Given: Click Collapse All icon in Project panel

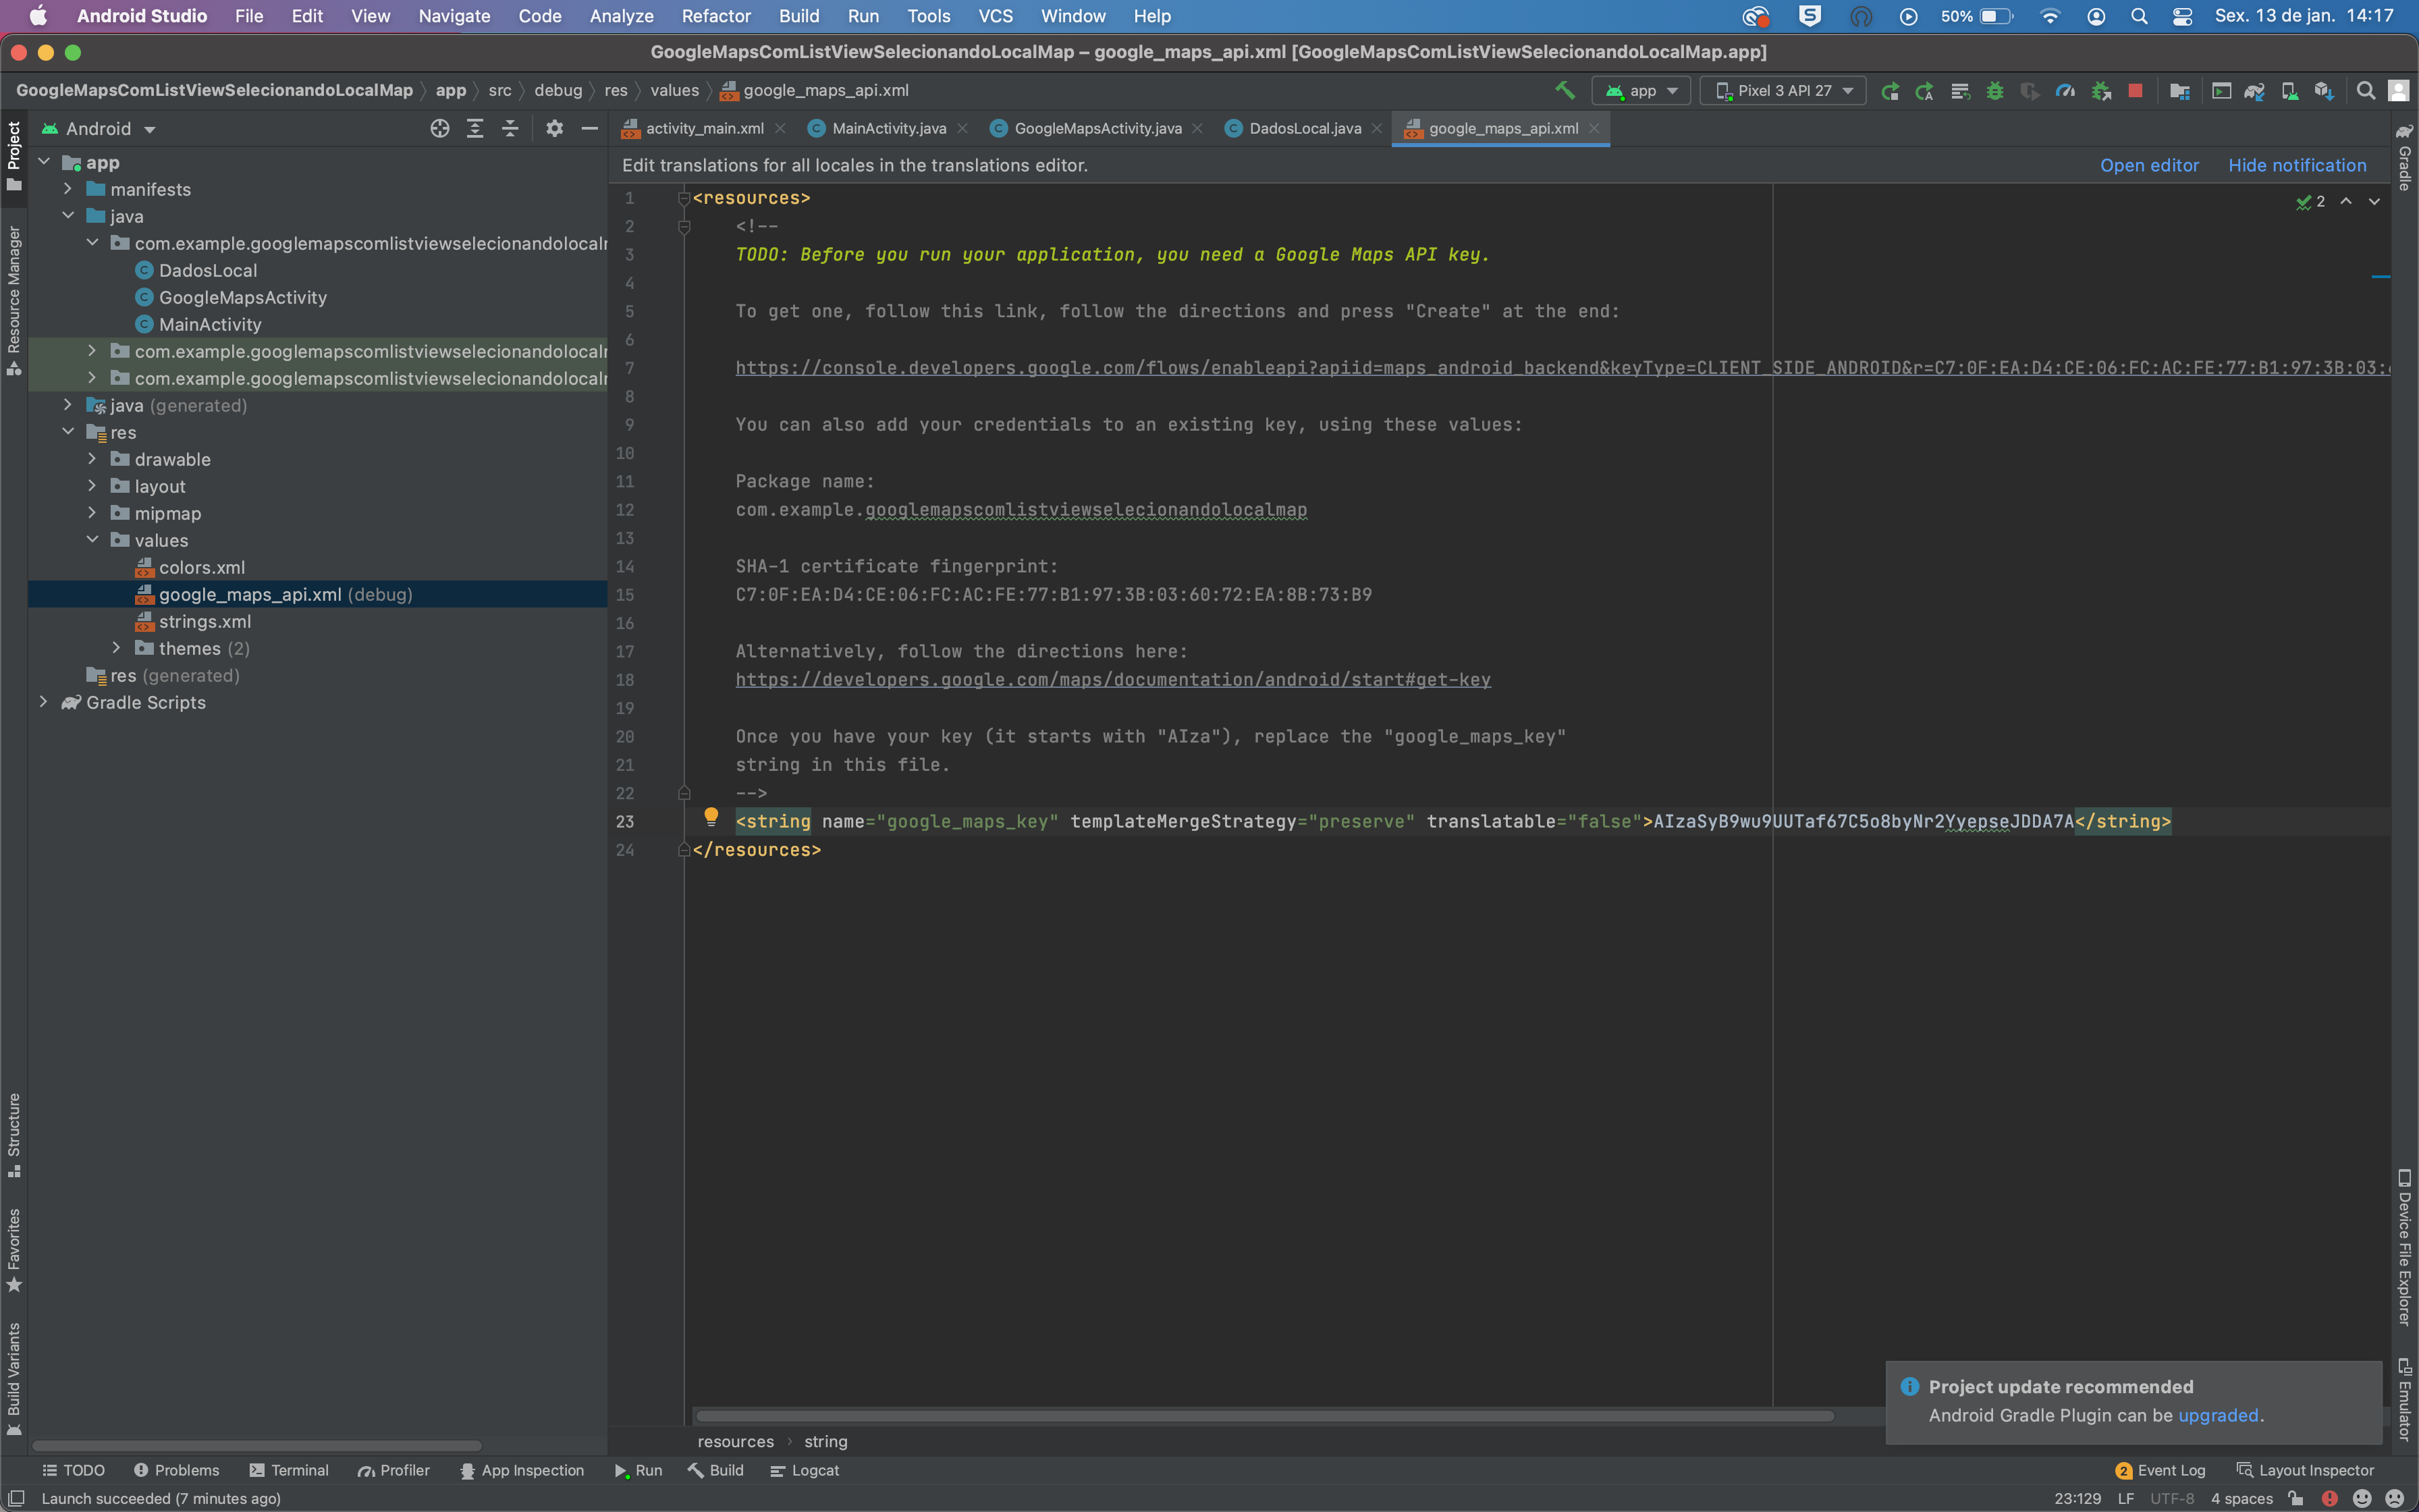Looking at the screenshot, I should (x=510, y=128).
